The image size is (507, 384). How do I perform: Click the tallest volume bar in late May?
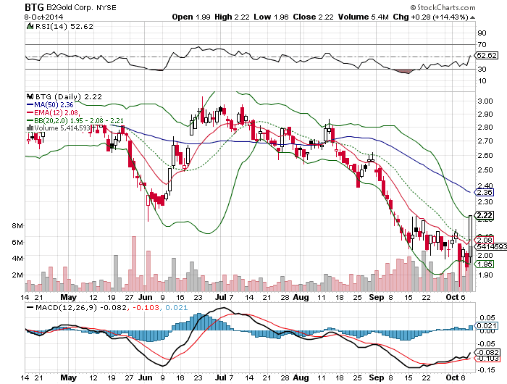click(x=134, y=264)
